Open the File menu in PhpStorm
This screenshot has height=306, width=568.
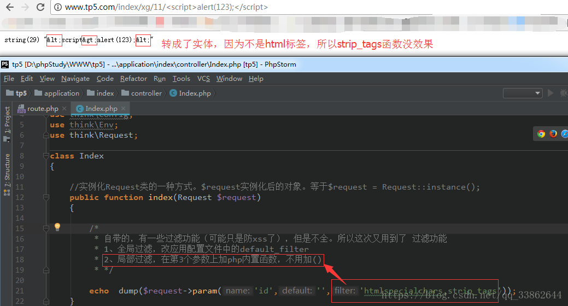tap(9, 79)
